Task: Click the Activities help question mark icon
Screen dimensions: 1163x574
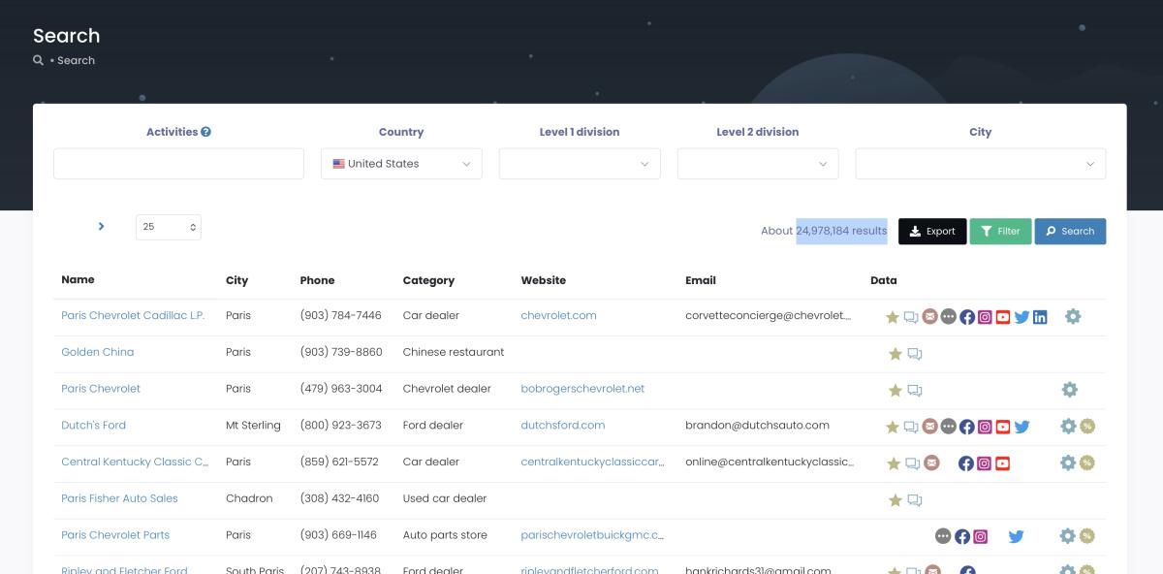Action: (x=206, y=132)
